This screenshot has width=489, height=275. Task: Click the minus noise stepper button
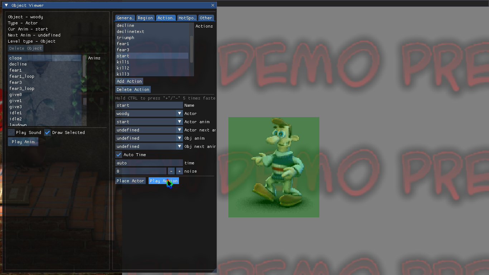click(171, 171)
